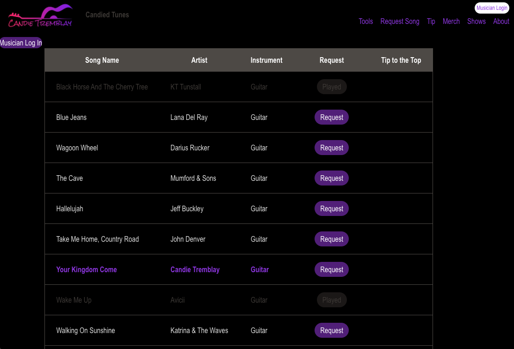Click Guitar in the Hallelujah row
The image size is (514, 349).
[x=259, y=208]
